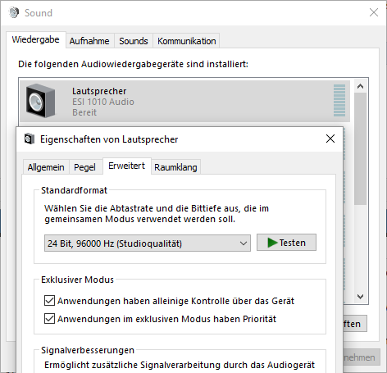Close the Sound window
The width and height of the screenshot is (387, 373).
[x=374, y=12]
